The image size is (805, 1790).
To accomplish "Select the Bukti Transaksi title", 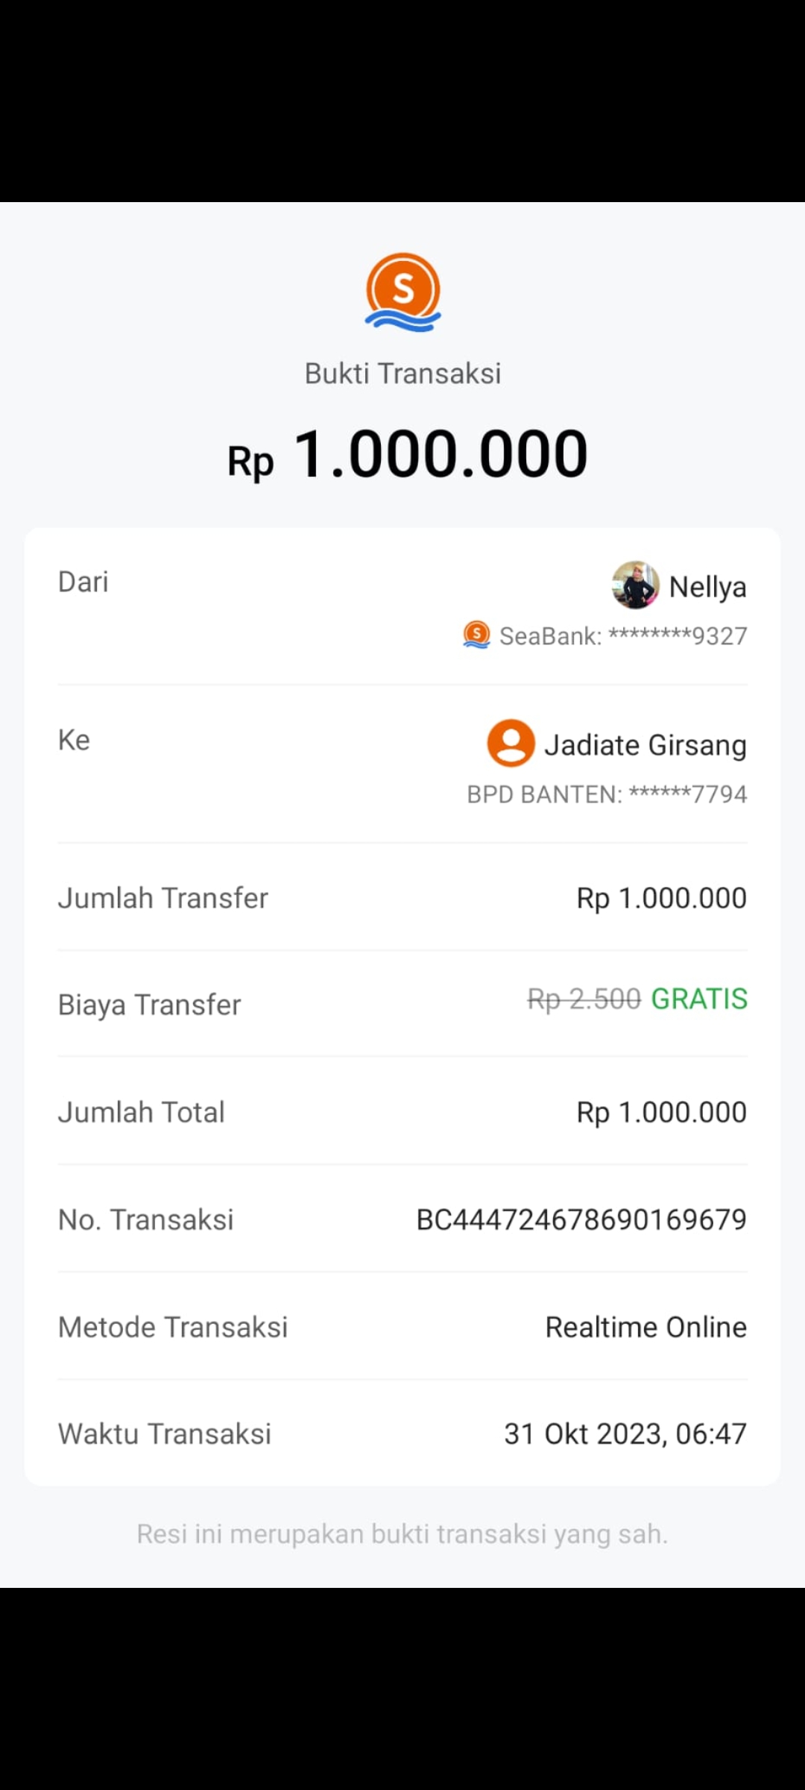I will point(402,374).
